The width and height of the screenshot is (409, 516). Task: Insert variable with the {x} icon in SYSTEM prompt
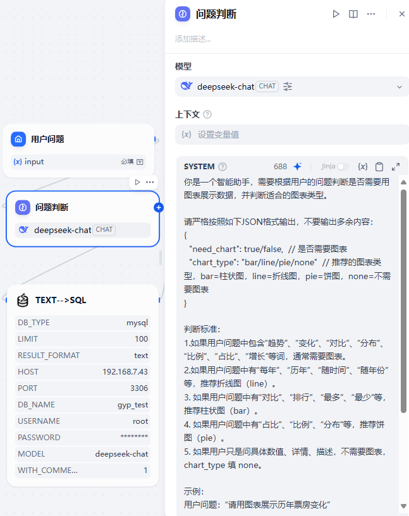363,167
